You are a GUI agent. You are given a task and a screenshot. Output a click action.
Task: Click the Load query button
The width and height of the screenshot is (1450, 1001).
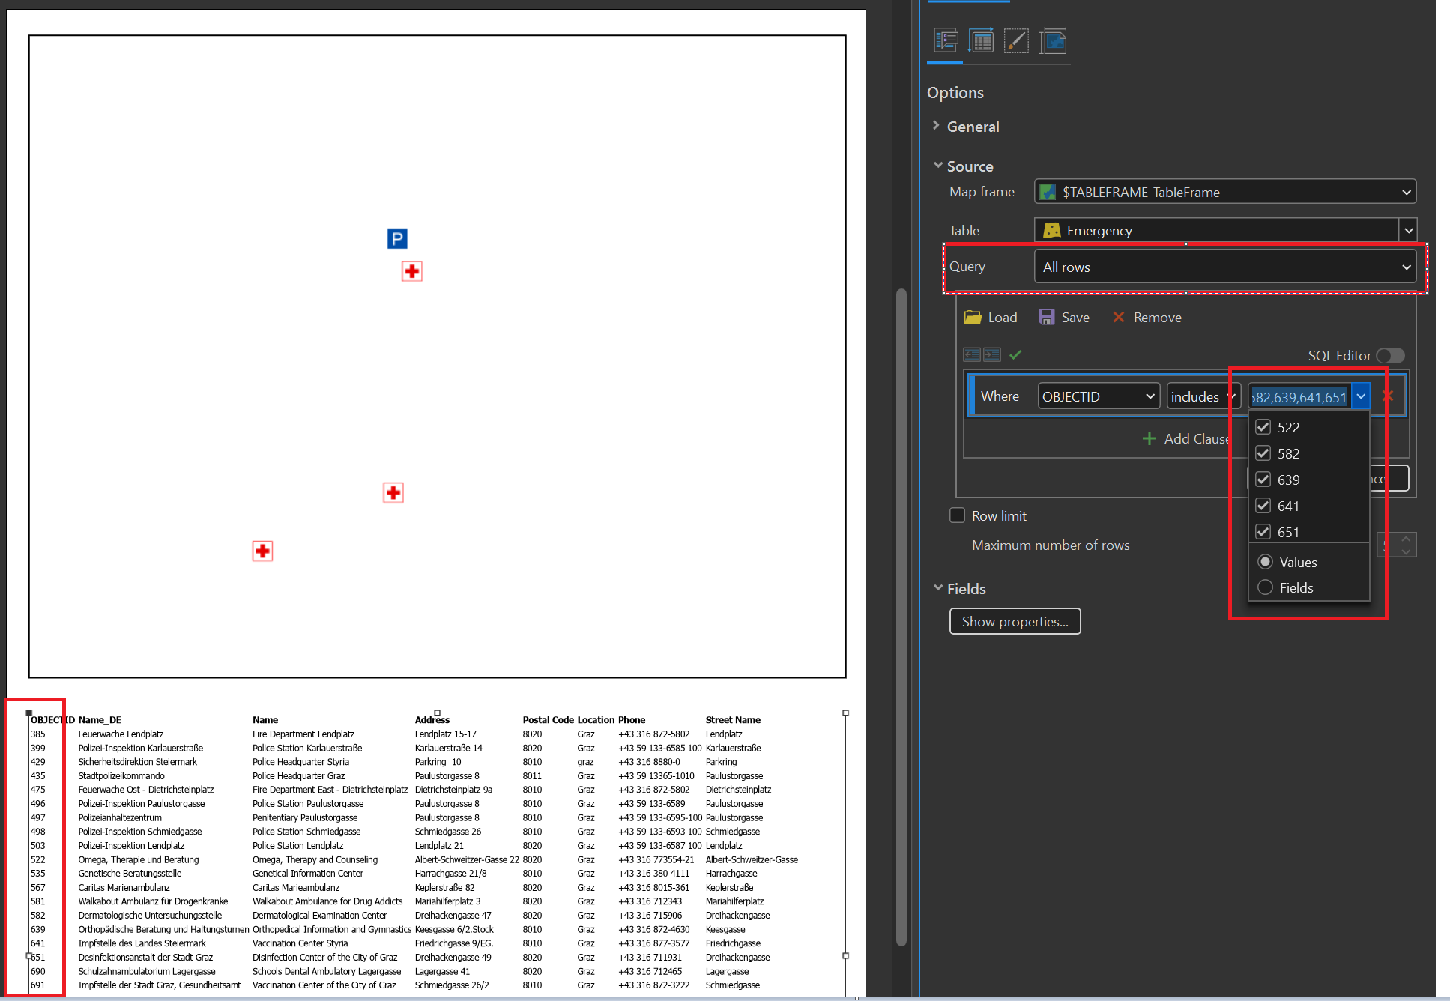pos(991,317)
